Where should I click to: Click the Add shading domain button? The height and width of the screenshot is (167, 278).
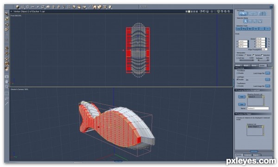(x=242, y=97)
